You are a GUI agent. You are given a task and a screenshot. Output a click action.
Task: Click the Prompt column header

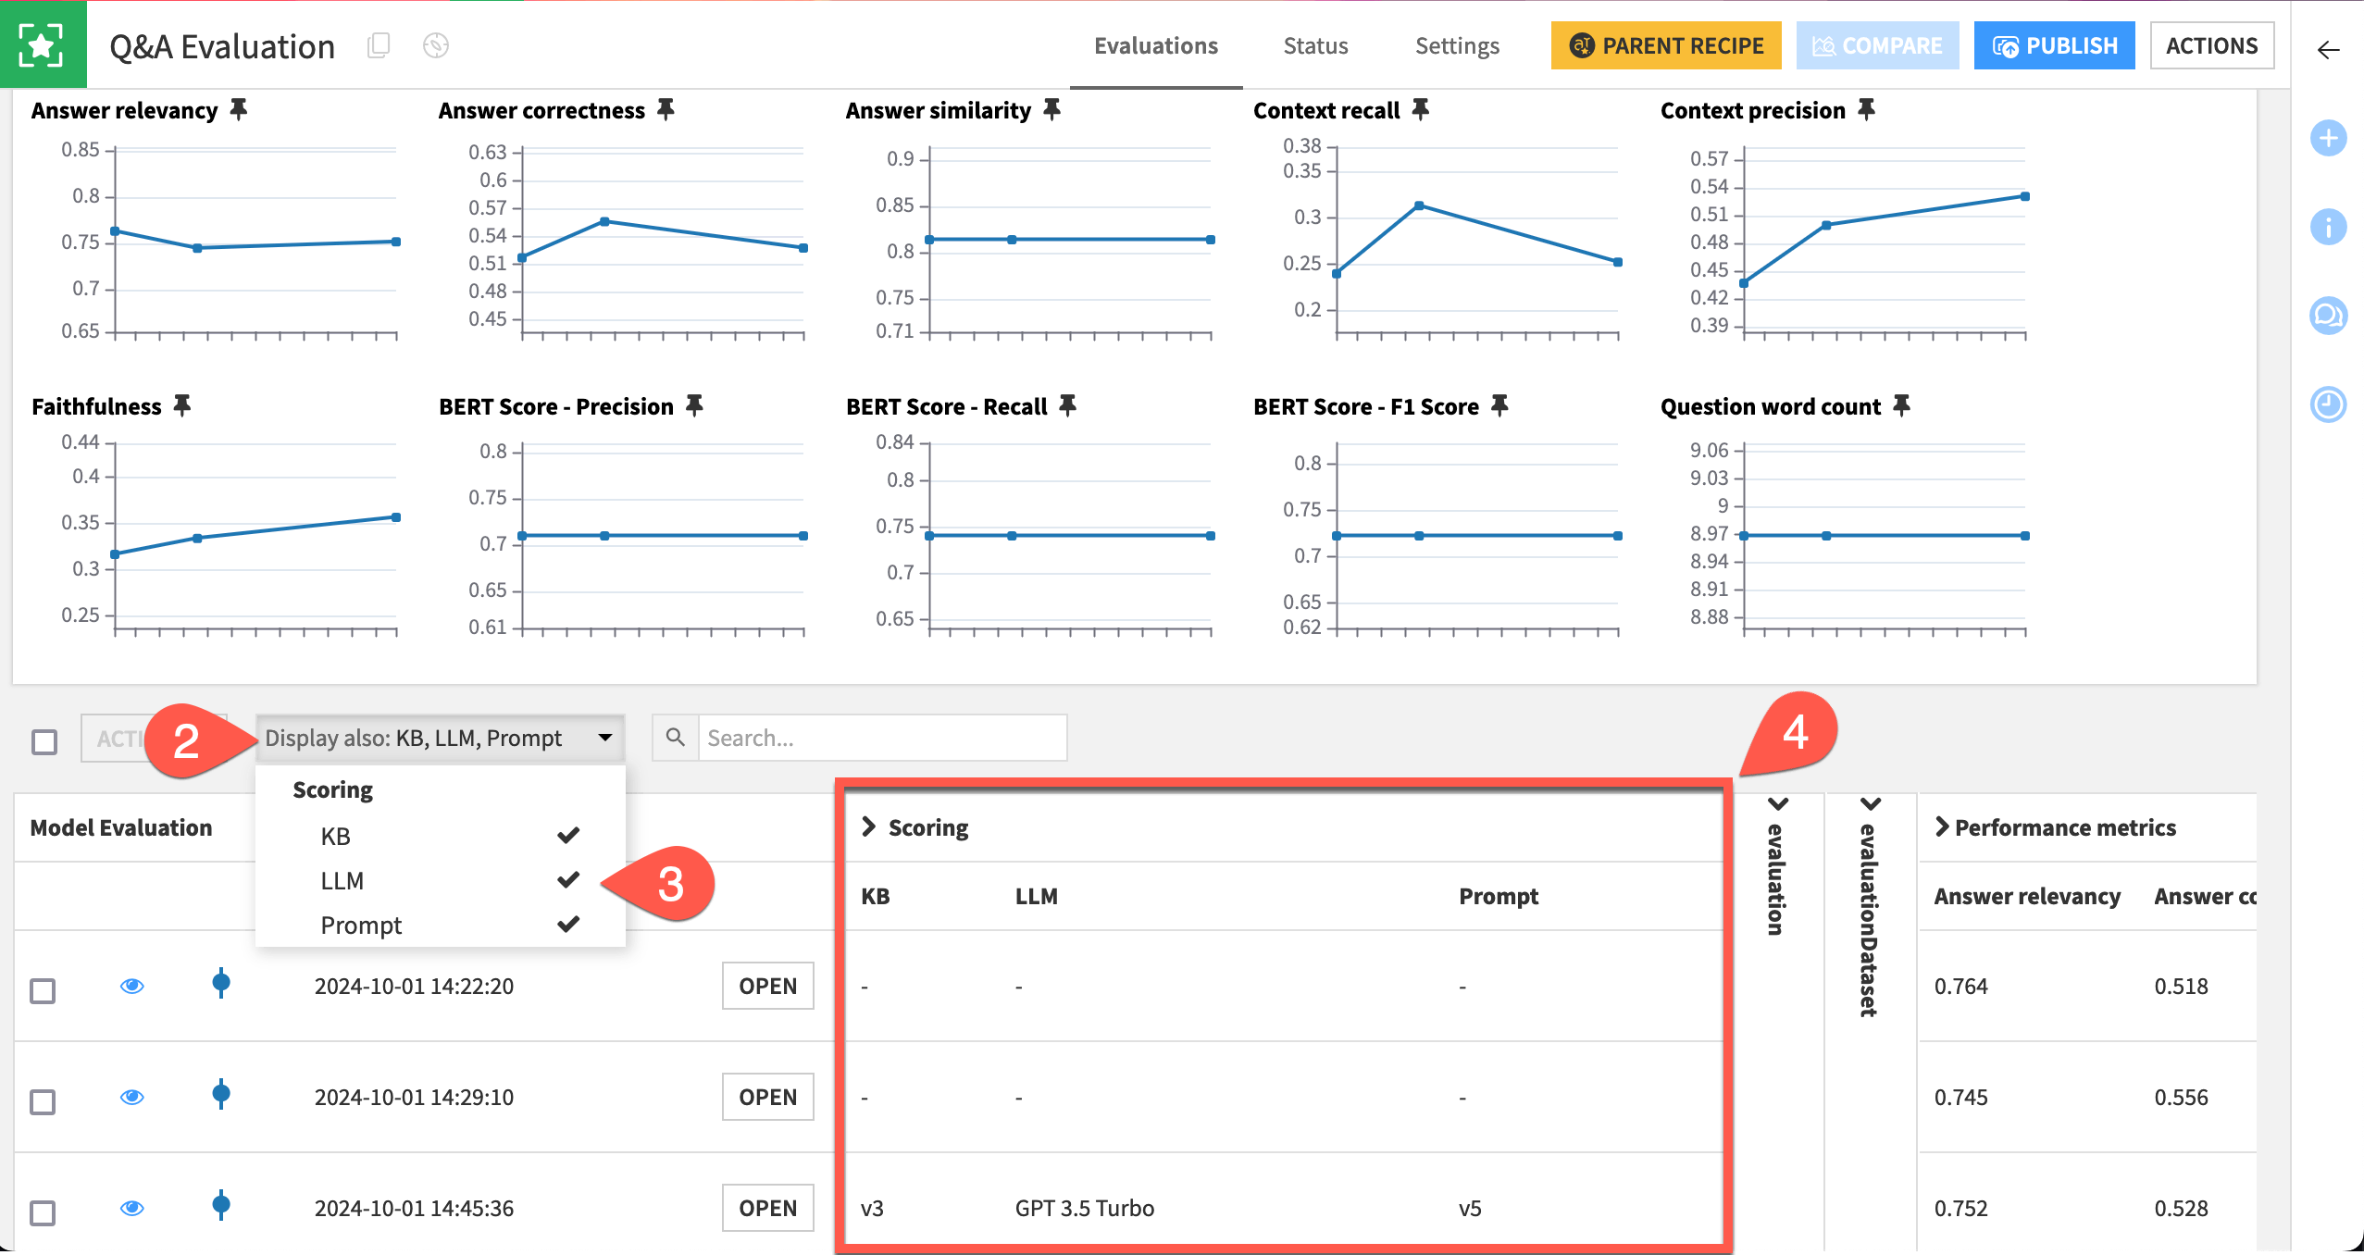point(1499,896)
